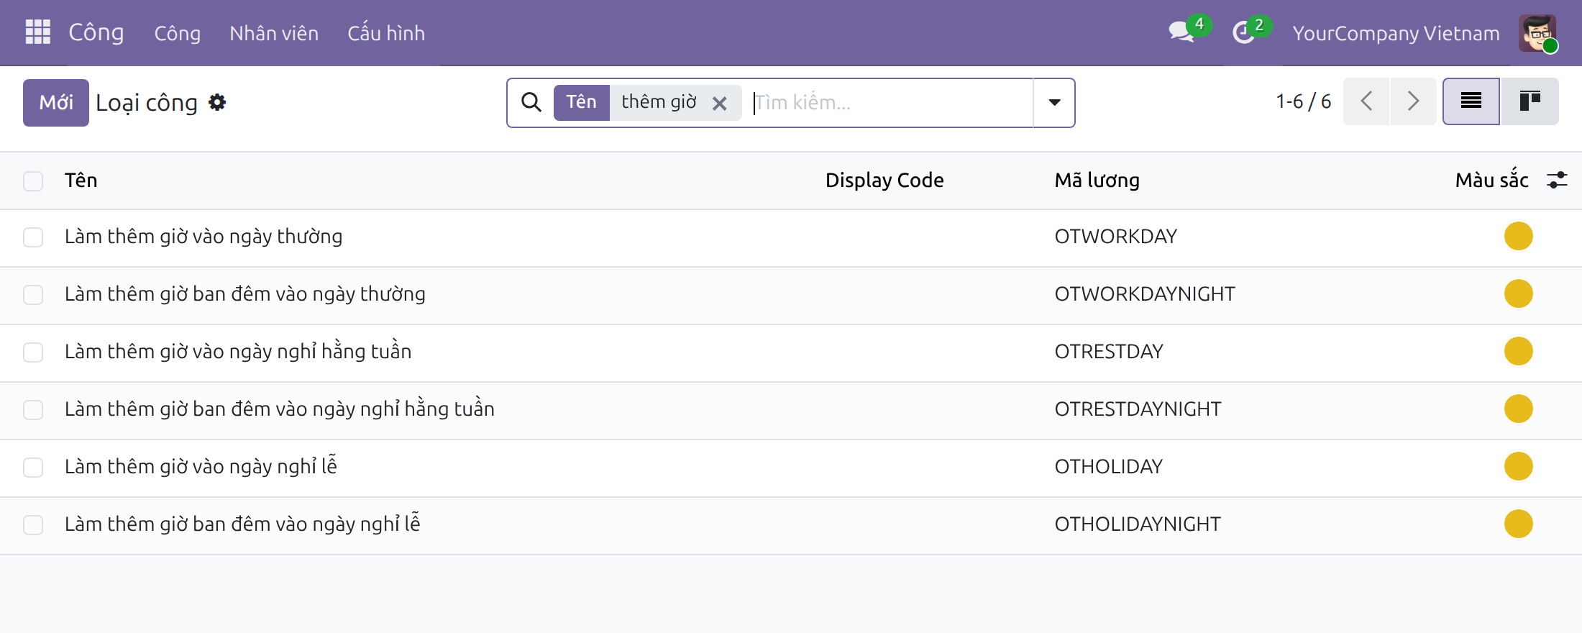Image resolution: width=1582 pixels, height=633 pixels.
Task: Open record 'Làm thêm giờ vào ngày nghỉ lễ'
Action: coord(201,466)
